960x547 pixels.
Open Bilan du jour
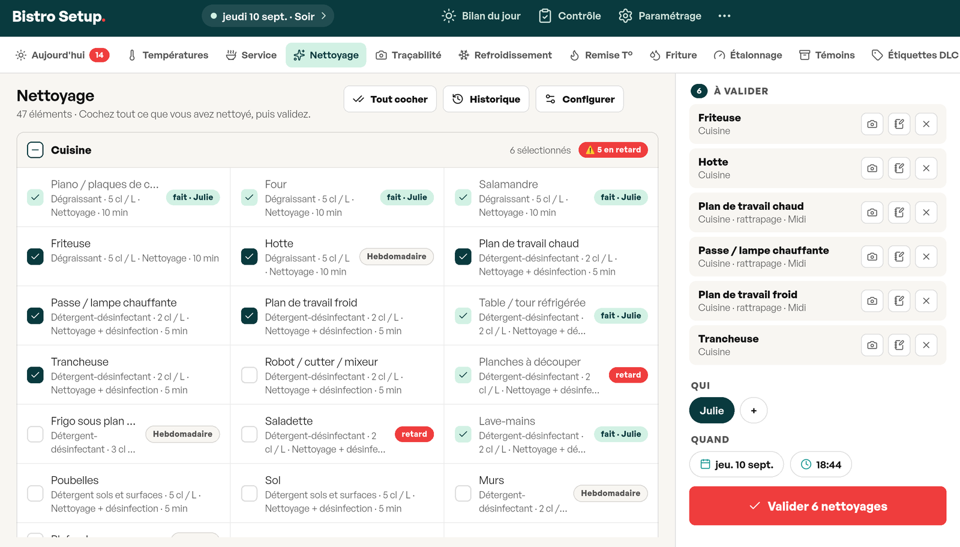(x=481, y=16)
